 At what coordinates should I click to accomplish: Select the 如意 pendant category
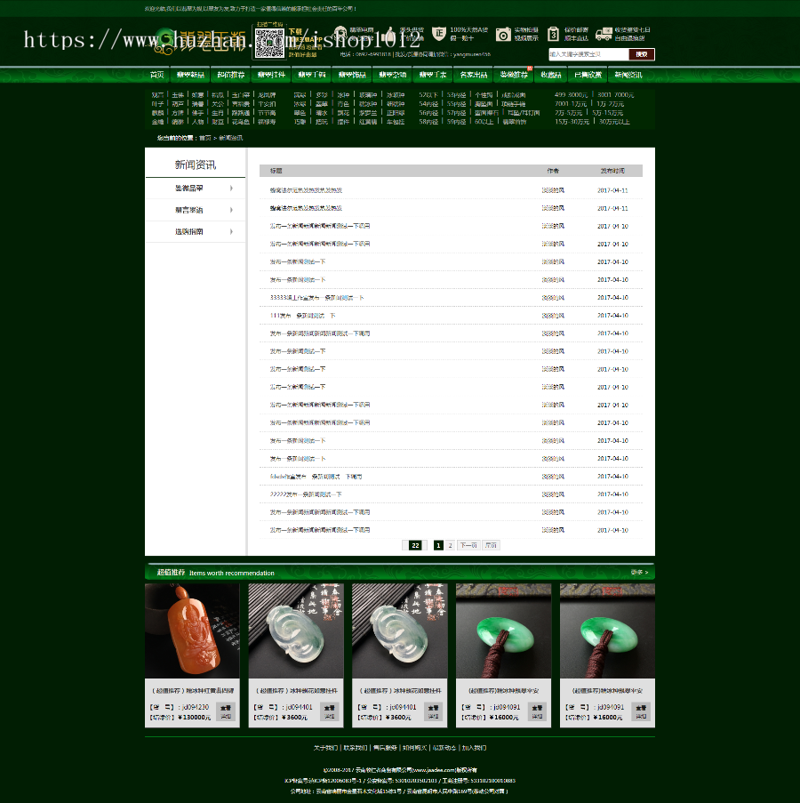coord(197,95)
